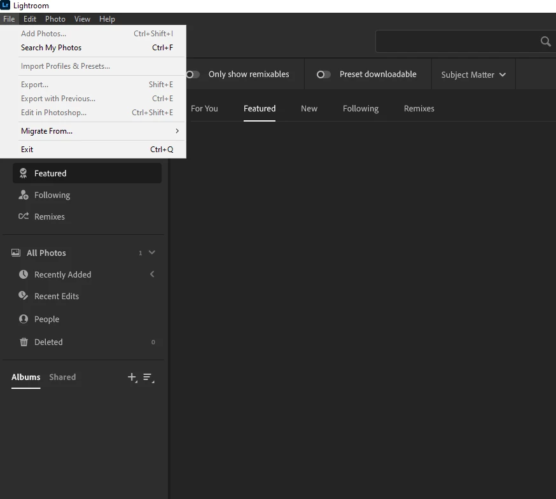Select Import Profiles & Presets entry

click(x=93, y=66)
